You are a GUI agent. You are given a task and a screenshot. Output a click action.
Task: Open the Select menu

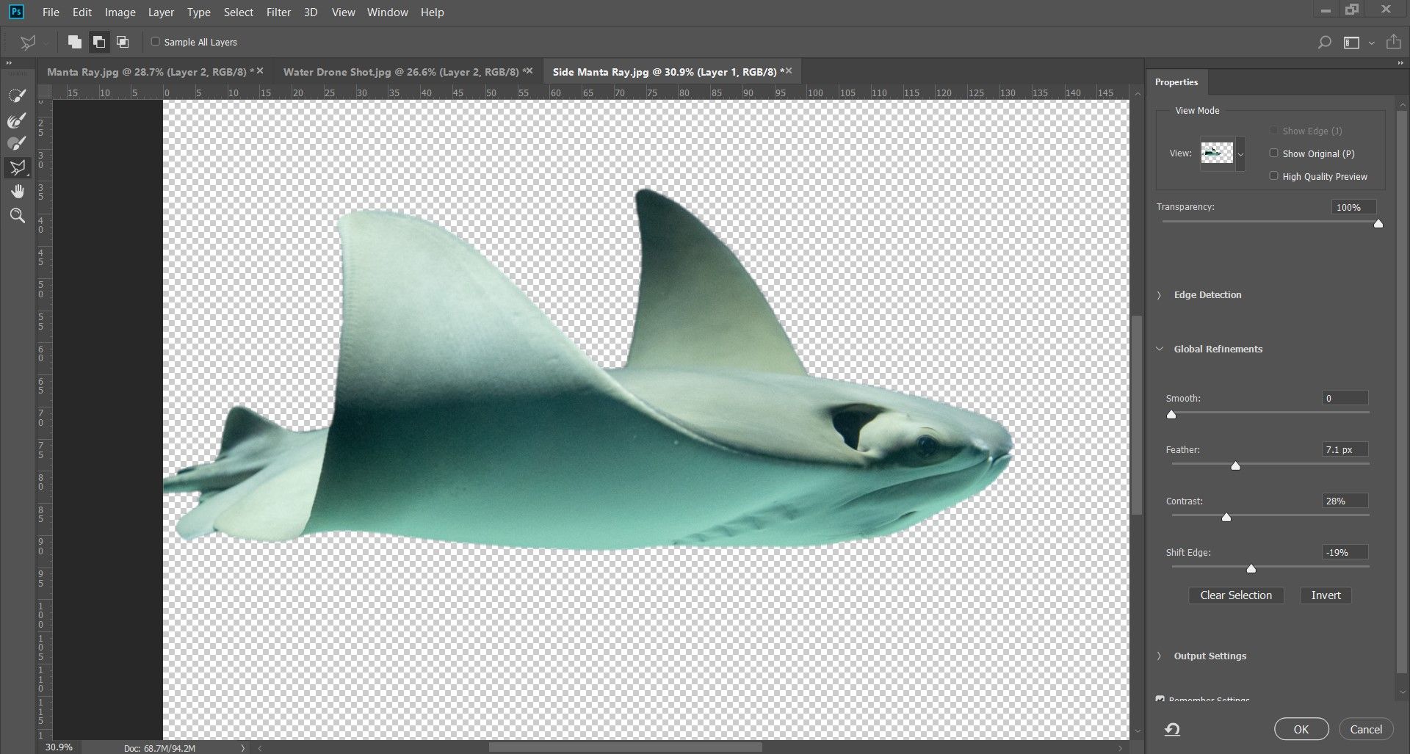point(238,12)
